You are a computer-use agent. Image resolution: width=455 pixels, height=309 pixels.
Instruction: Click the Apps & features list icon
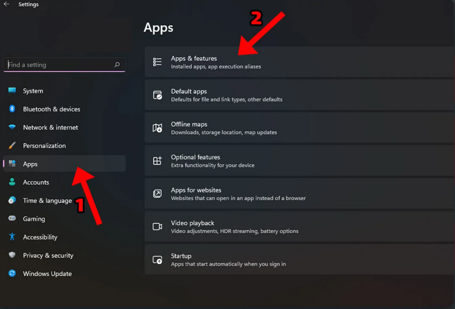pos(157,62)
